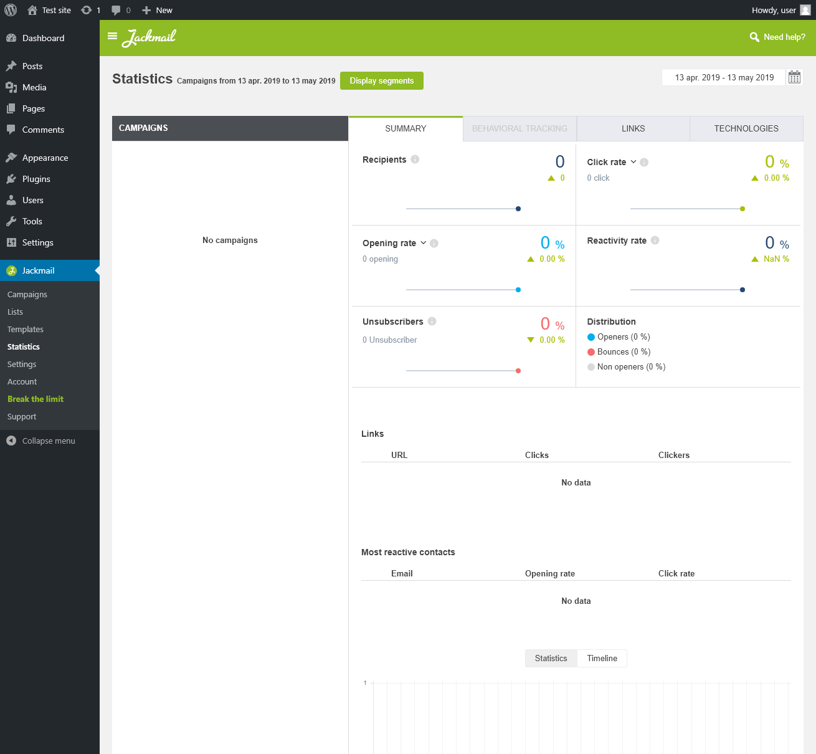Open the Templates submenu link

click(26, 329)
